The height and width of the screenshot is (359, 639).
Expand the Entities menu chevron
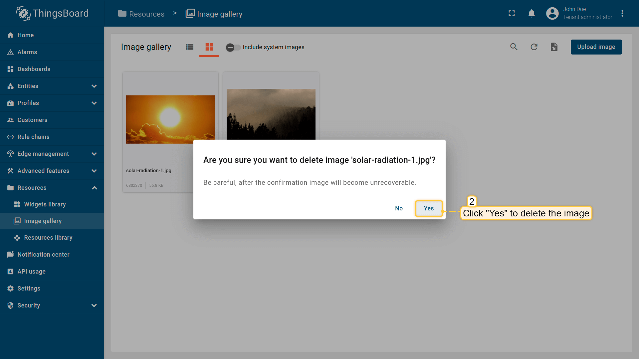(x=94, y=86)
